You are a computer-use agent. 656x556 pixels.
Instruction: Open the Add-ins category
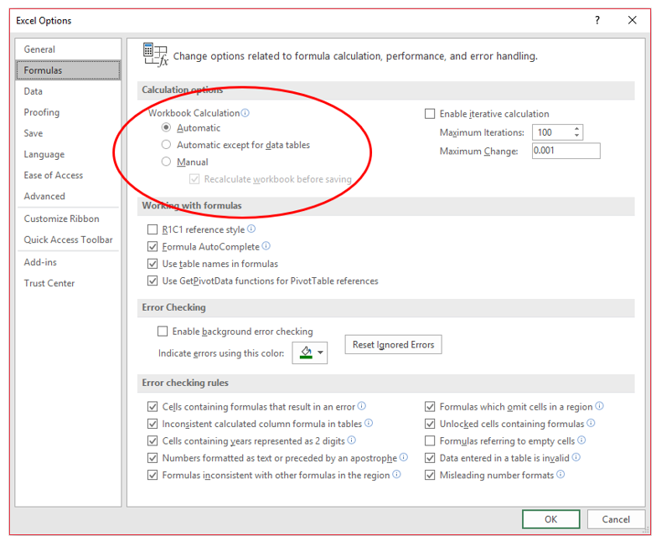pyautogui.click(x=68, y=262)
